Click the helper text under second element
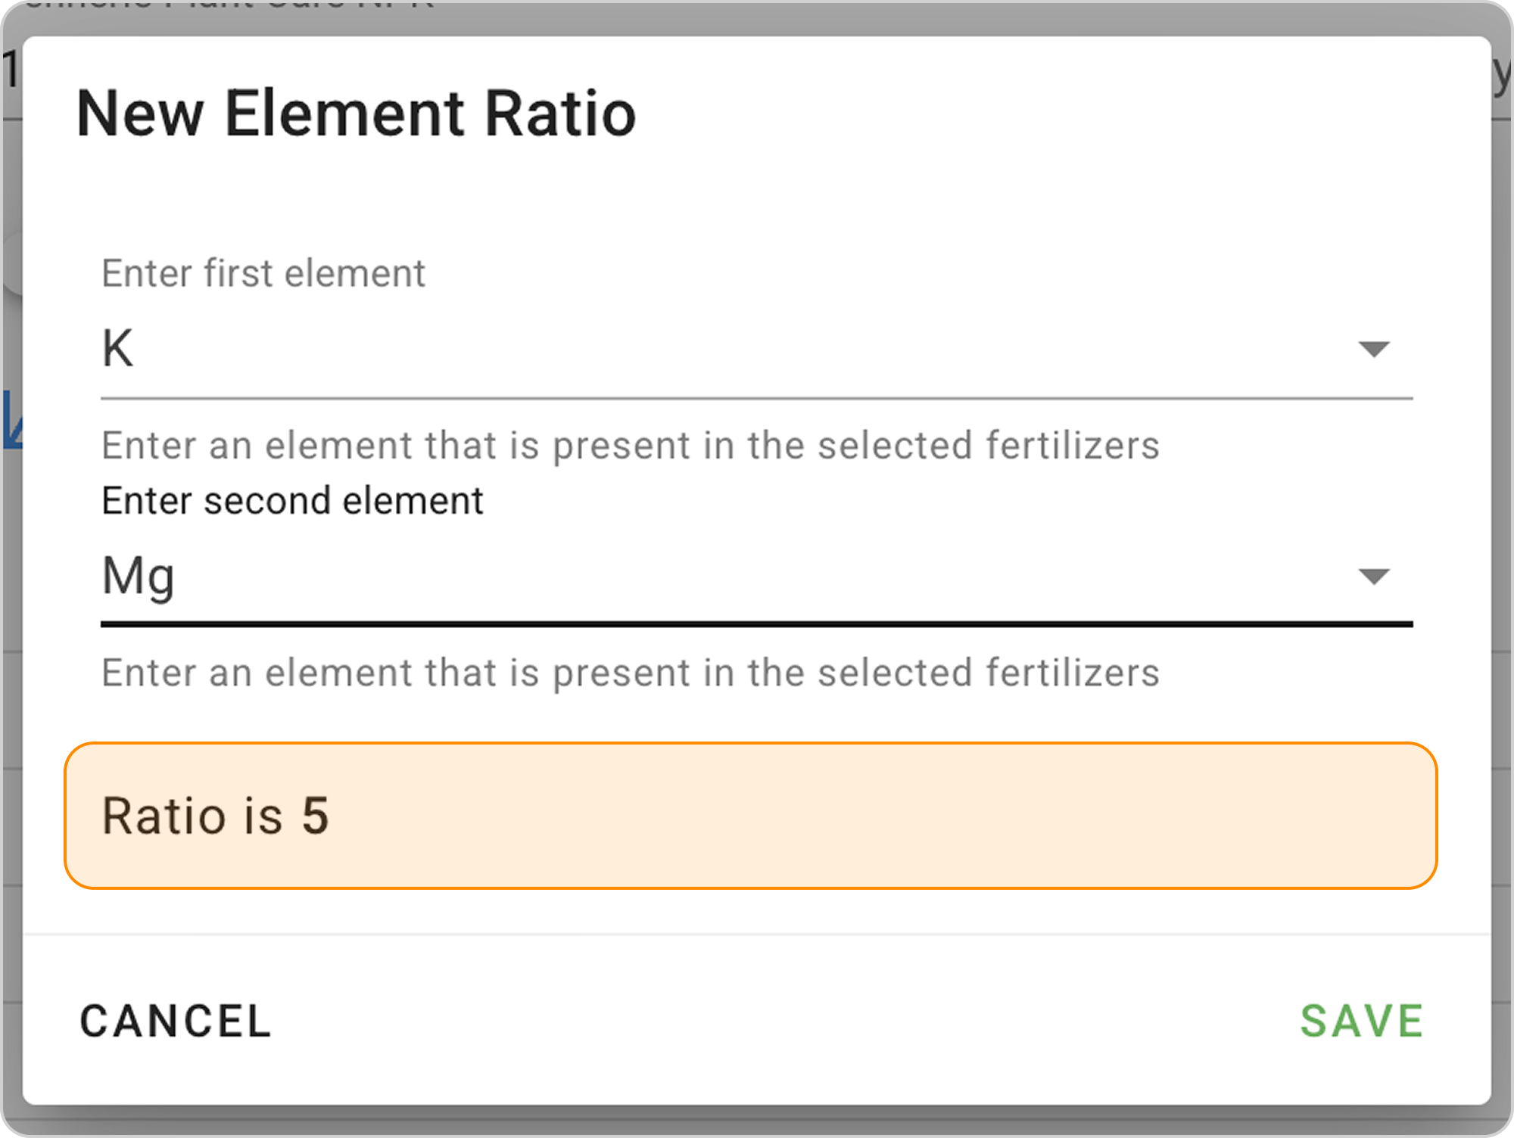The width and height of the screenshot is (1514, 1138). 630,673
